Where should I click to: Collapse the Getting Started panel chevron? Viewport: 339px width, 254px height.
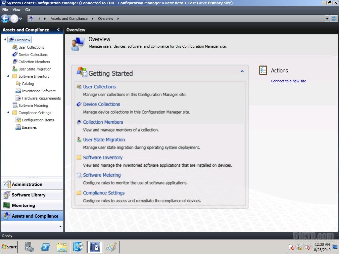(242, 71)
